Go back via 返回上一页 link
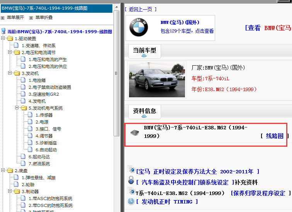Viewport: 292px width, 212px height. coord(141,9)
